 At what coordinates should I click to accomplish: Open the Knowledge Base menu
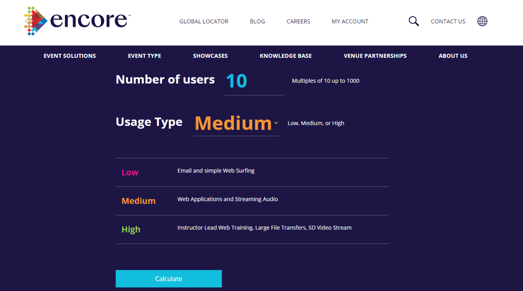coord(286,56)
